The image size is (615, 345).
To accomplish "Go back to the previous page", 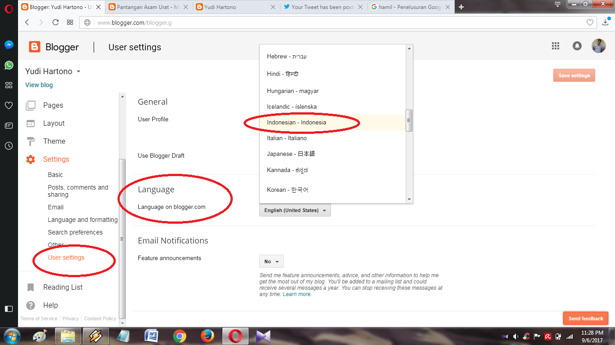I will (27, 22).
